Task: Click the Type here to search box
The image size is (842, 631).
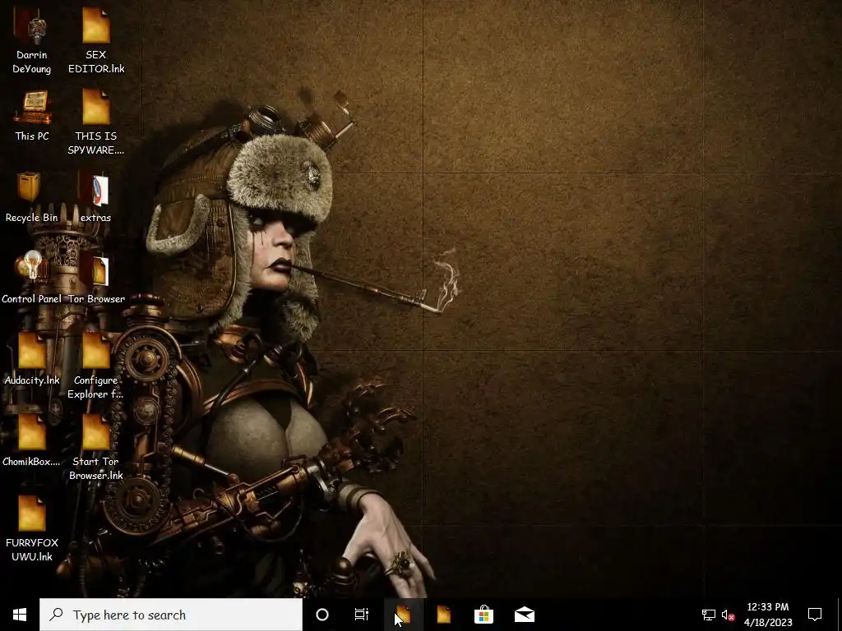Action: pos(171,615)
